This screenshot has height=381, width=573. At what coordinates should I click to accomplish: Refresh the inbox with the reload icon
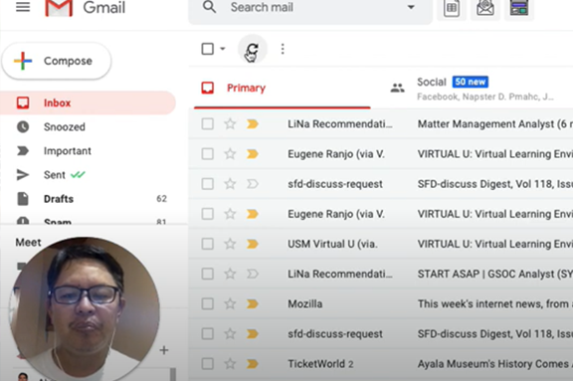[x=252, y=49]
